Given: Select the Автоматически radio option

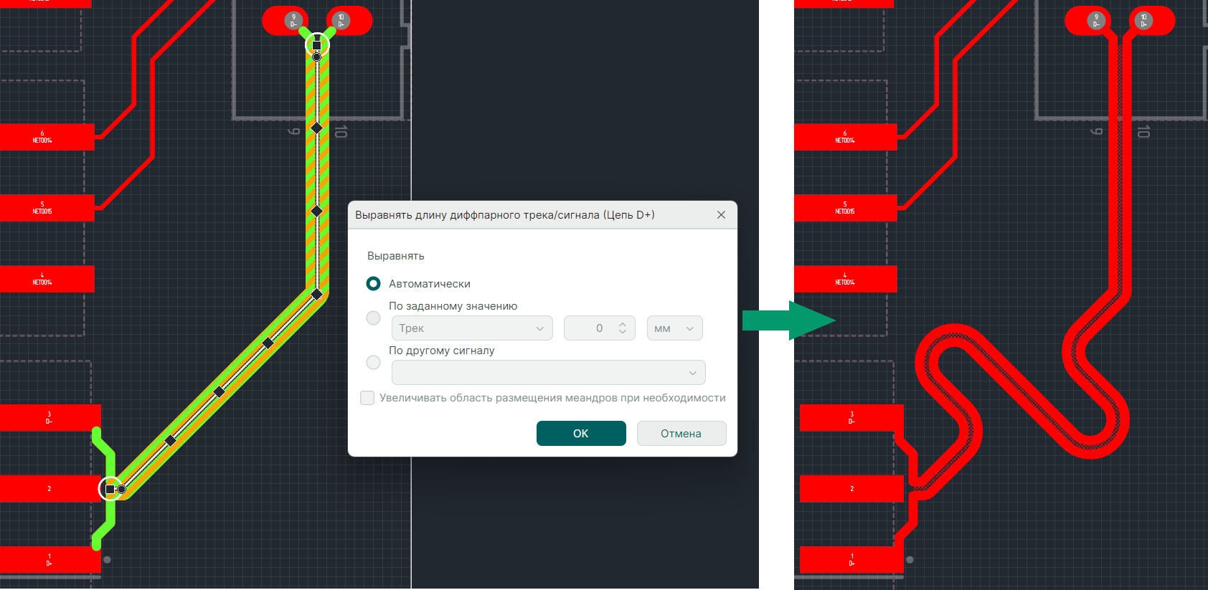Looking at the screenshot, I should (373, 284).
